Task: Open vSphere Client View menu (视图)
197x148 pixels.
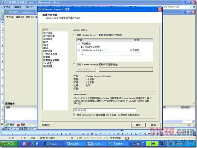Action: click(29, 17)
